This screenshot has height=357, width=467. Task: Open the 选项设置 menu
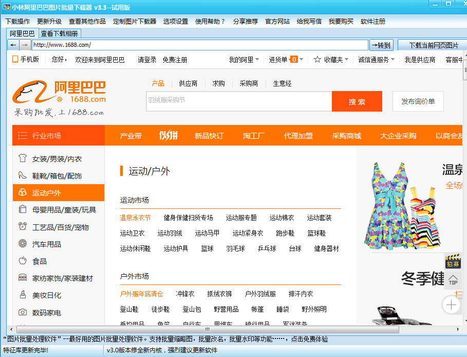coord(175,22)
